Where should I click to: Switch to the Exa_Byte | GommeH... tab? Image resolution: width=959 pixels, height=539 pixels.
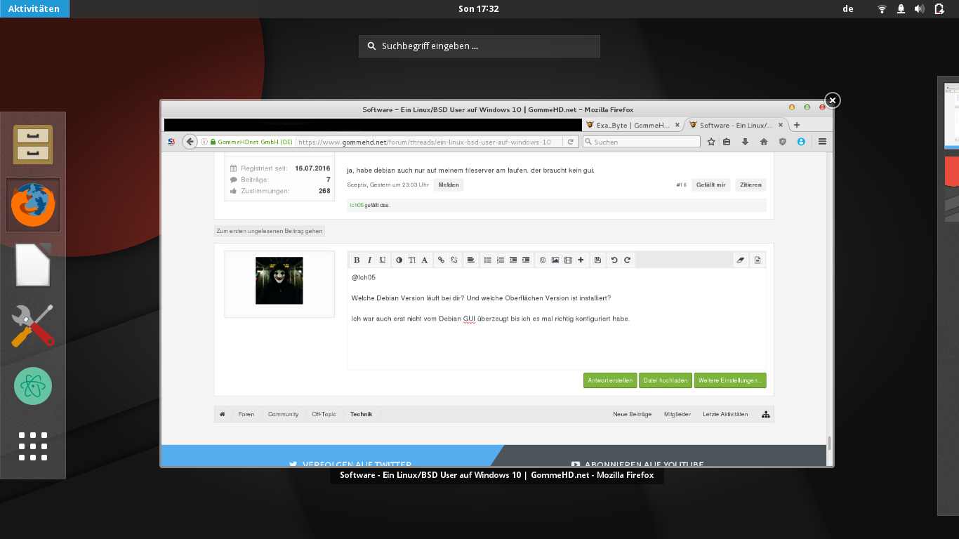(633, 125)
